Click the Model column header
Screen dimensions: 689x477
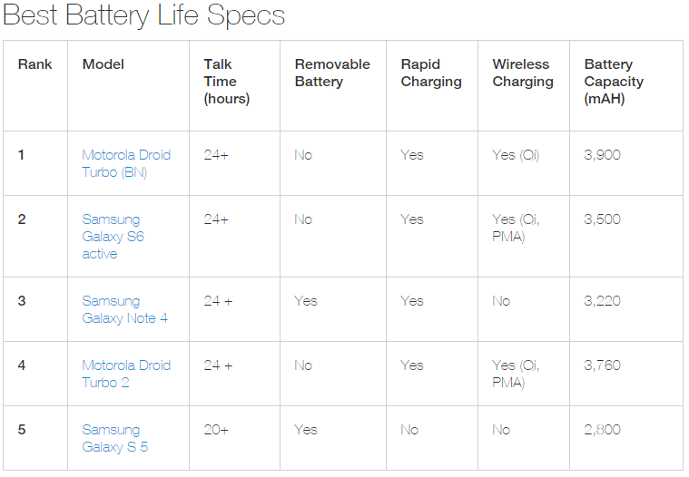[103, 64]
